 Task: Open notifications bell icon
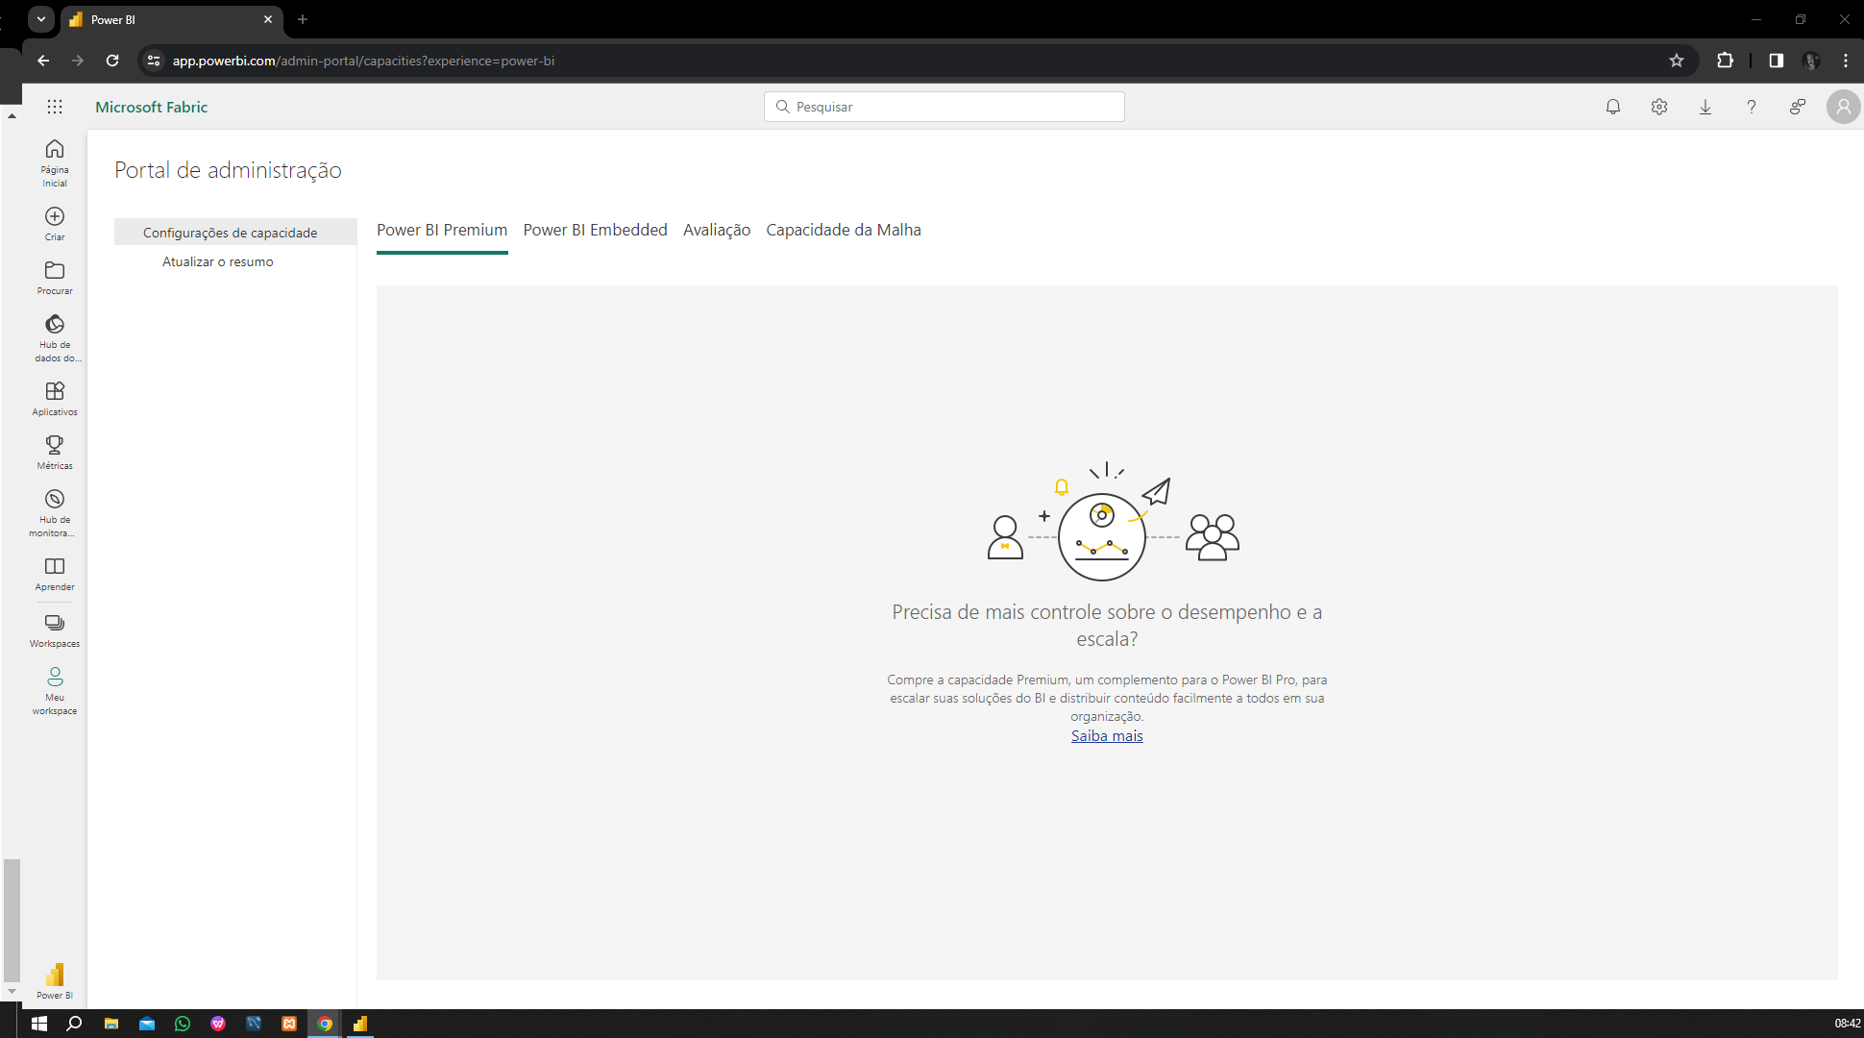(x=1613, y=107)
